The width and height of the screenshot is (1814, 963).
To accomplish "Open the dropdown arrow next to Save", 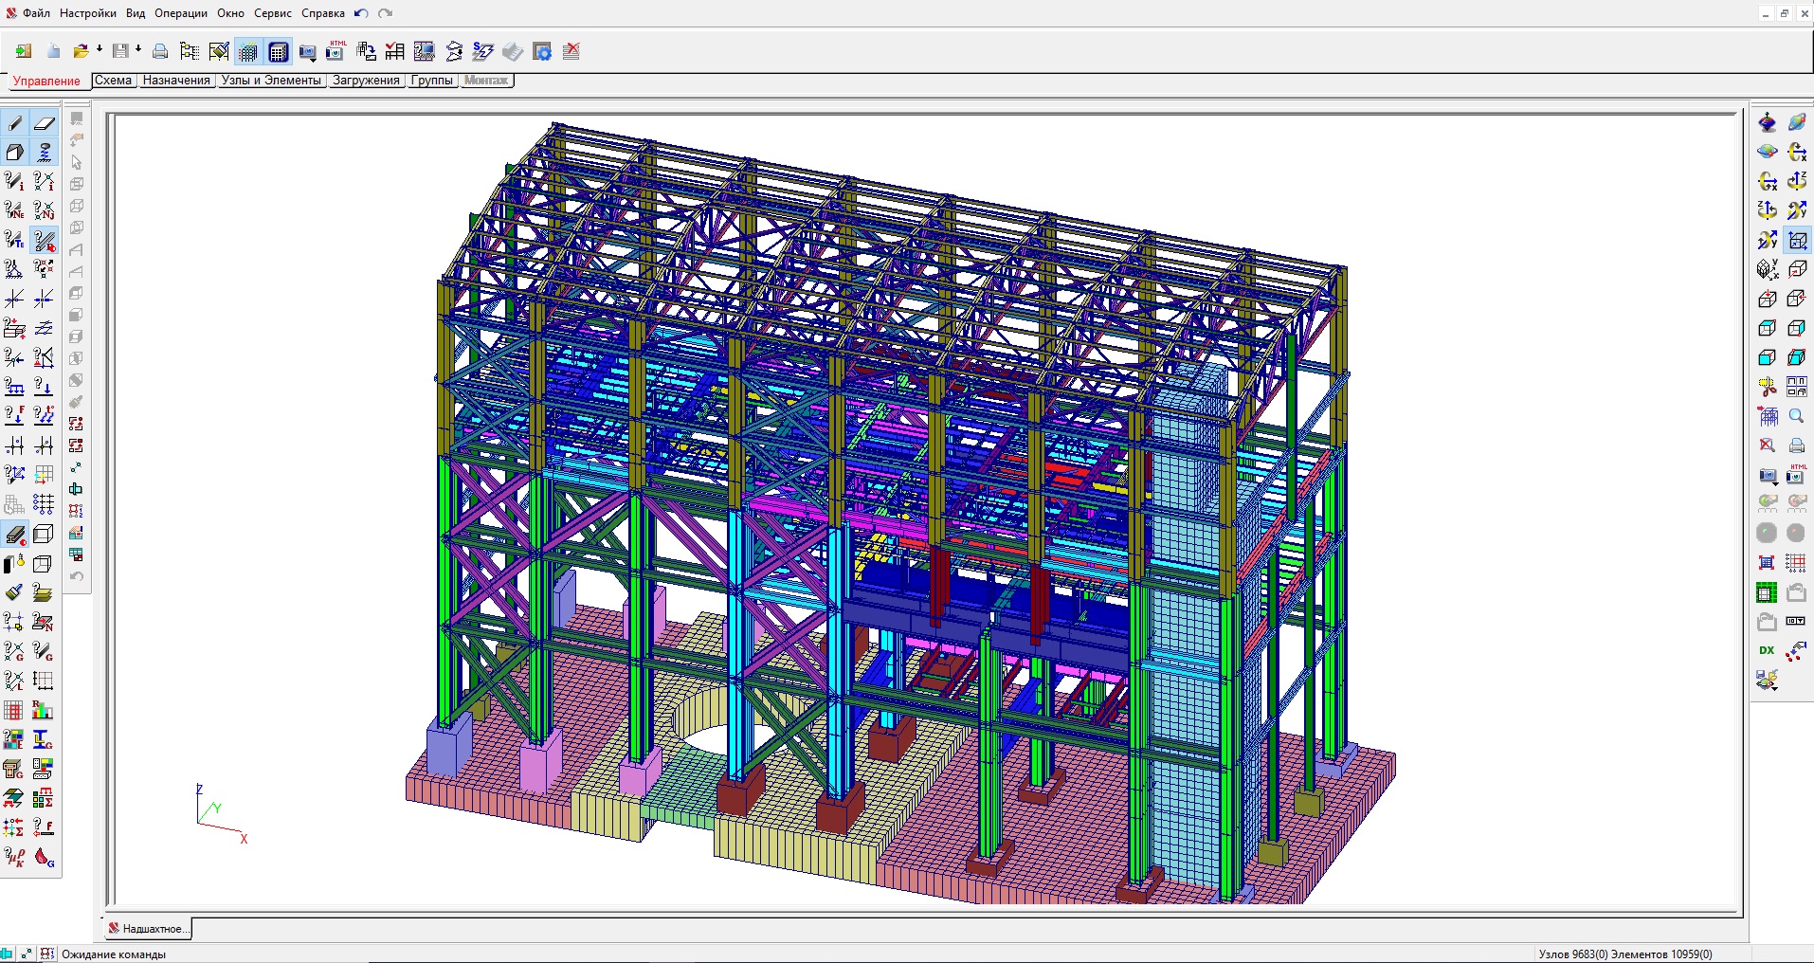I will [138, 49].
